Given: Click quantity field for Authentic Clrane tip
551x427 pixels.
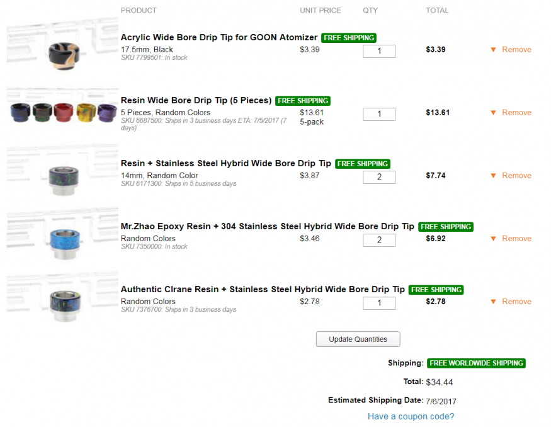Looking at the screenshot, I should pos(379,303).
